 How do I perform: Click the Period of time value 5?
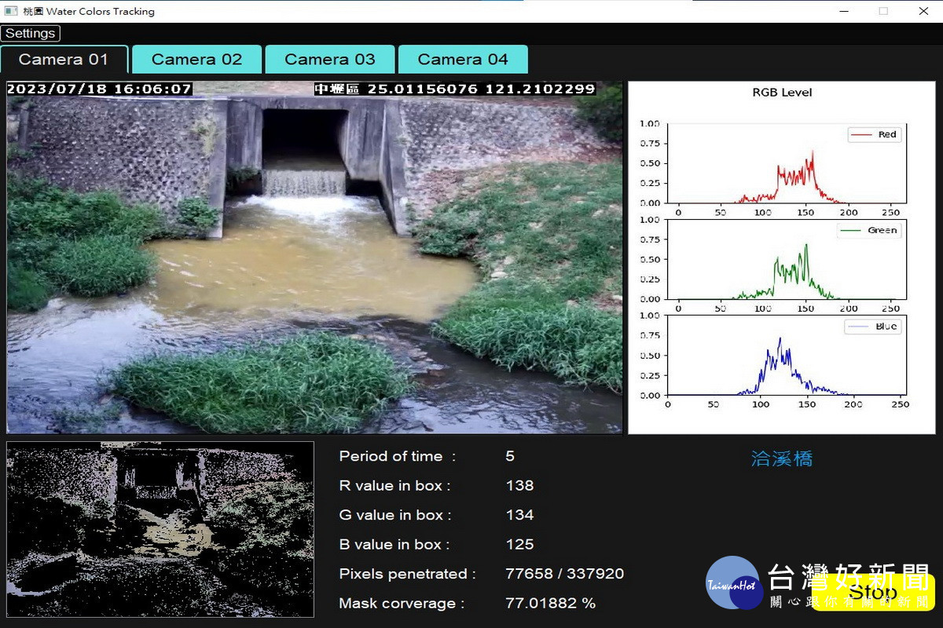pyautogui.click(x=510, y=456)
